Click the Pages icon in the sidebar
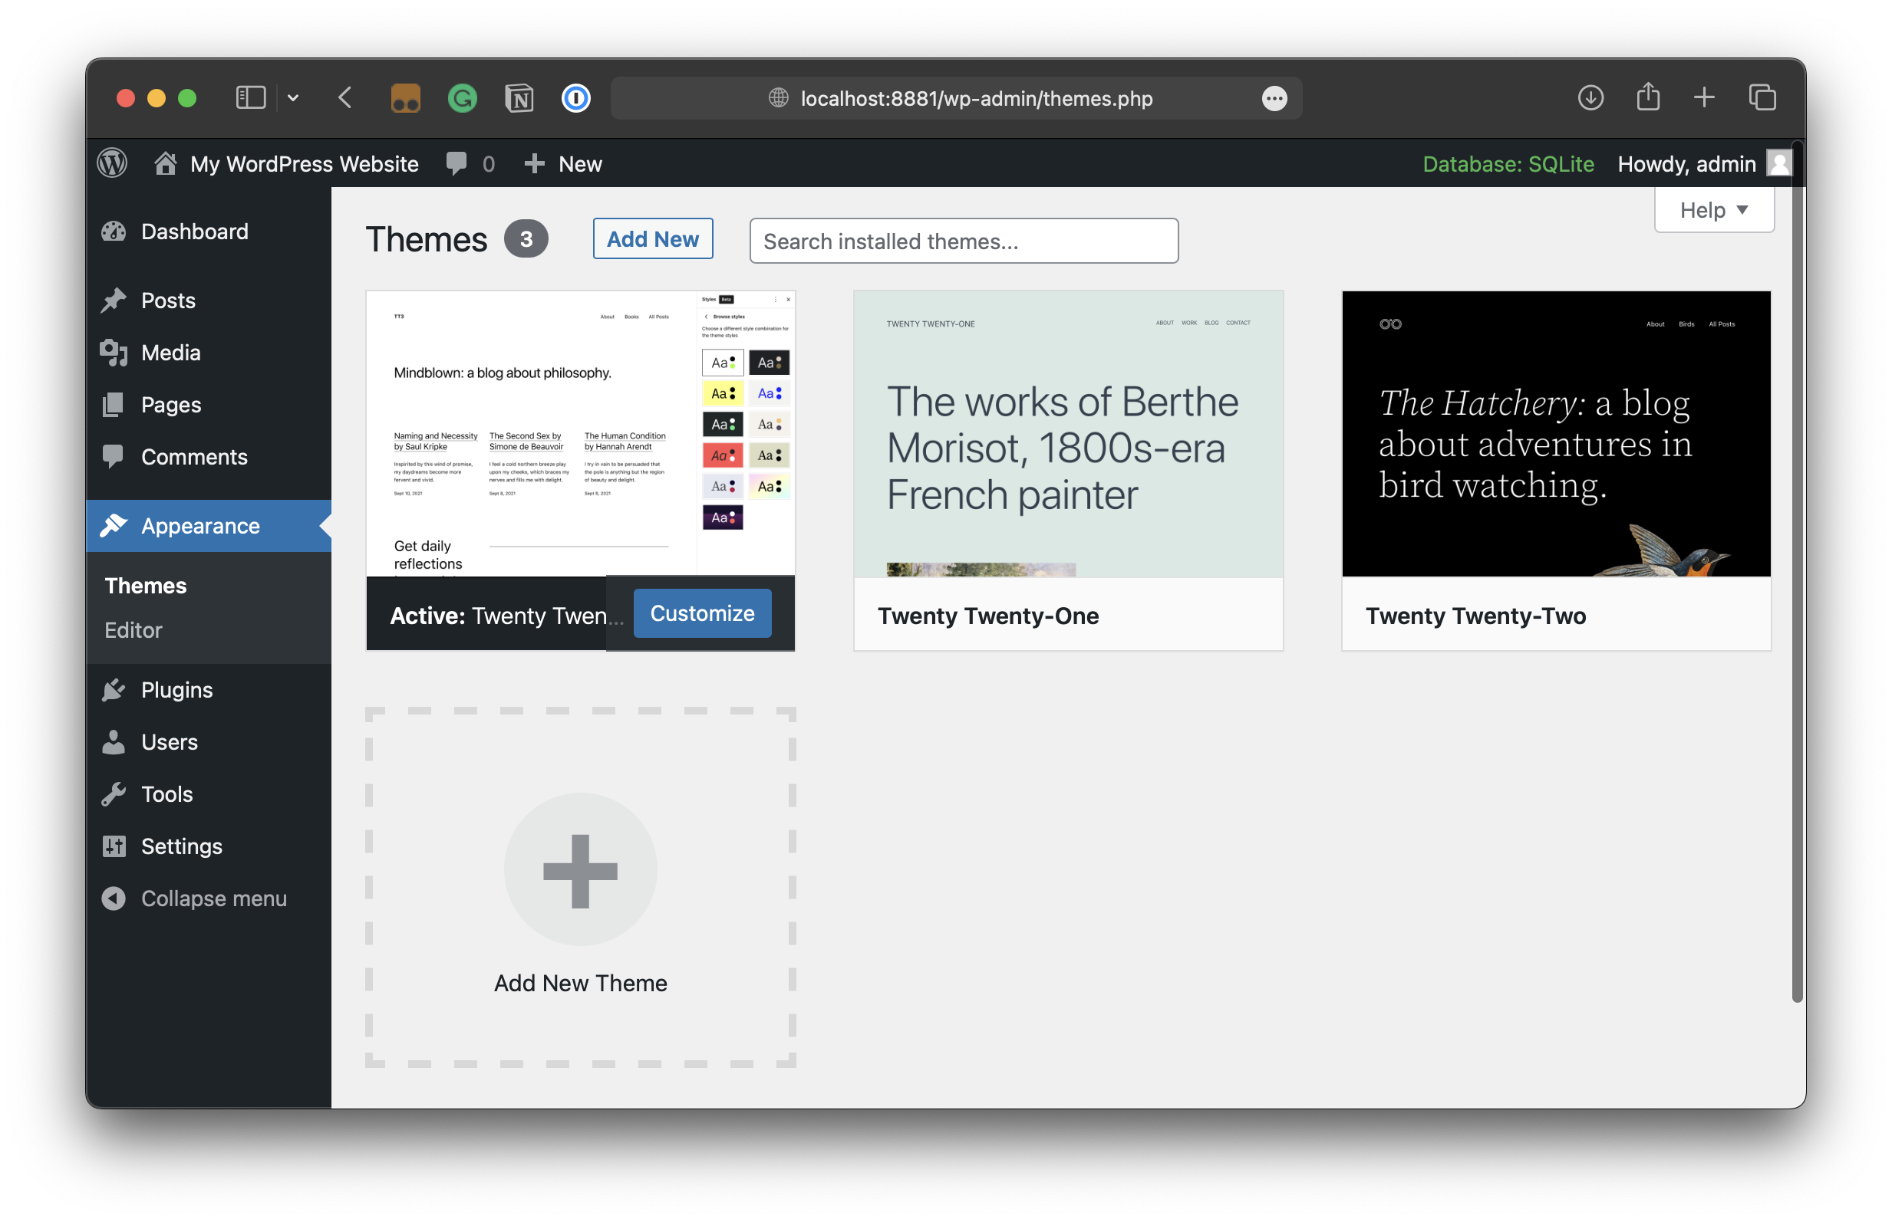This screenshot has height=1222, width=1892. click(x=114, y=405)
